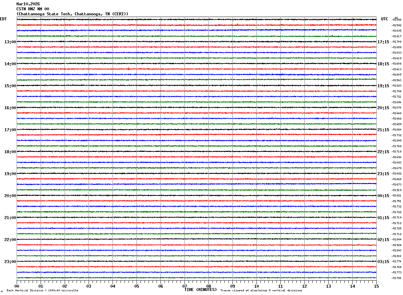
Task: Click the 14 minute axis tick label
Action: [x=352, y=286]
